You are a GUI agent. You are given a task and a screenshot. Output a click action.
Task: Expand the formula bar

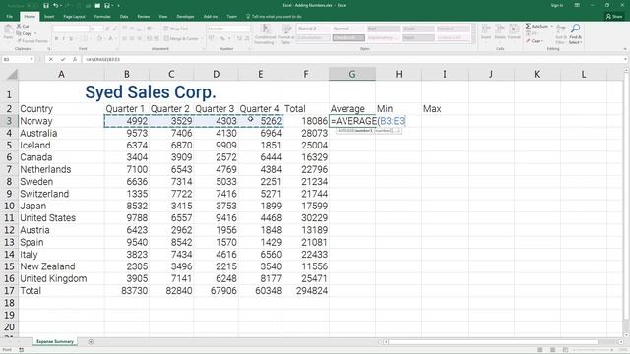pyautogui.click(x=626, y=59)
